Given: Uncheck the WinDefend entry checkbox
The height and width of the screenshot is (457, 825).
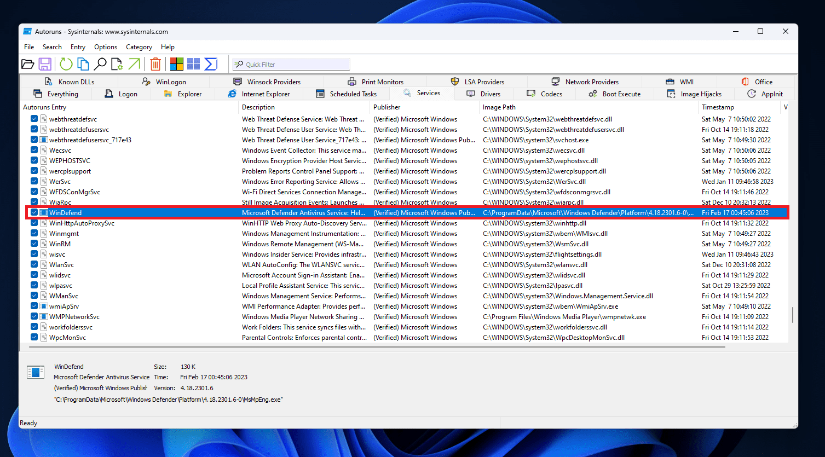Looking at the screenshot, I should tap(34, 213).
